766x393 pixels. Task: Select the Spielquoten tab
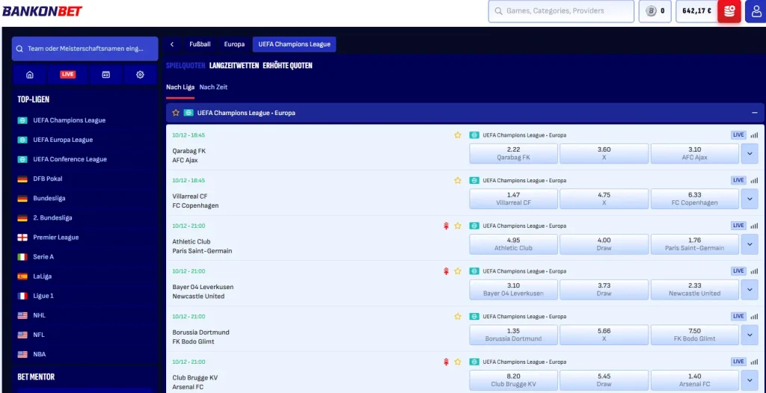point(186,66)
